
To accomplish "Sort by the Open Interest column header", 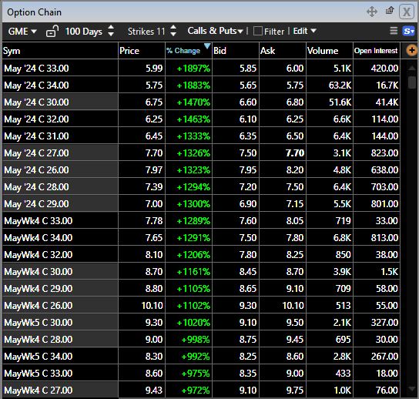I will pos(377,51).
